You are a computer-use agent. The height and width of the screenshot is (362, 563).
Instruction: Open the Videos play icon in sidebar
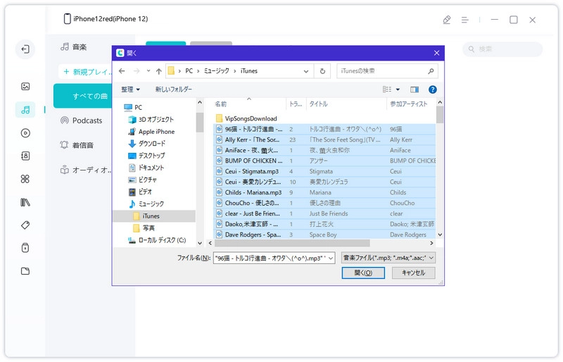[x=25, y=133]
